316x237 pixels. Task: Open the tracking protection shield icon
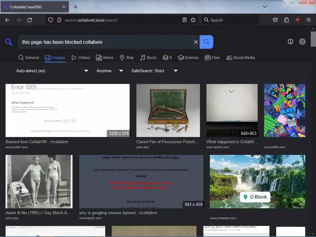(x=51, y=20)
